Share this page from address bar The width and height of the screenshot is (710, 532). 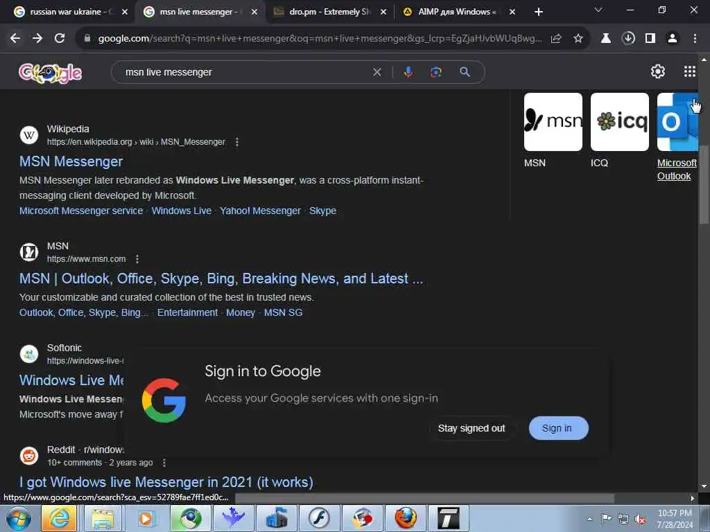point(556,39)
